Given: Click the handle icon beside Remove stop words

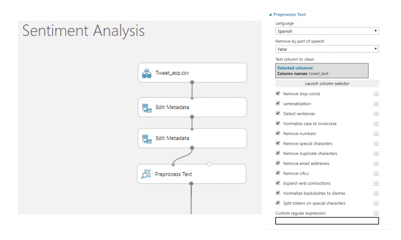Looking at the screenshot, I should pos(376,94).
